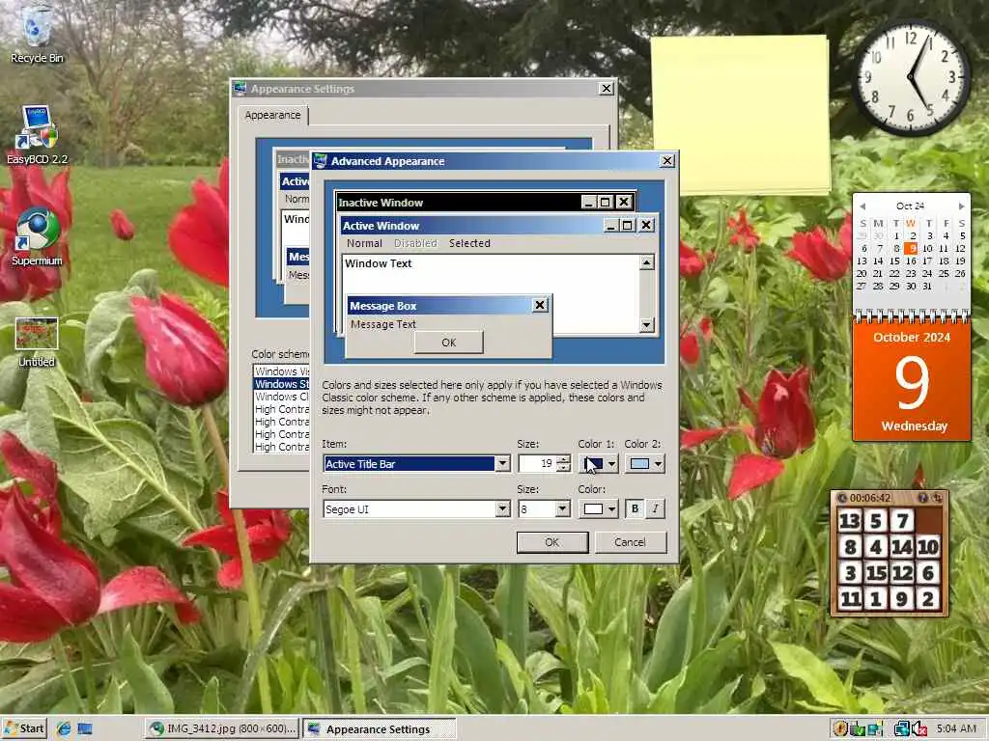
Task: Click the muted volume tray icon
Action: (x=919, y=729)
